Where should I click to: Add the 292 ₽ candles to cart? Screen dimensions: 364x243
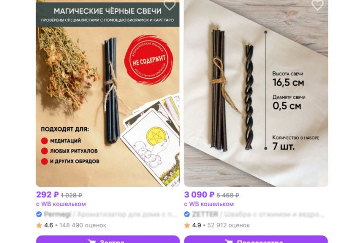coord(108,239)
